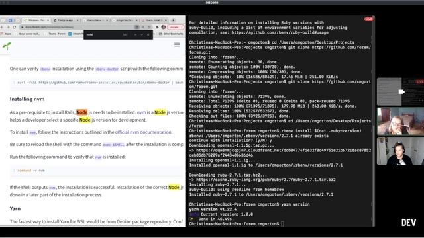Click the Update button in browser toolbar
The width and height of the screenshot is (424, 238).
coord(175,27)
